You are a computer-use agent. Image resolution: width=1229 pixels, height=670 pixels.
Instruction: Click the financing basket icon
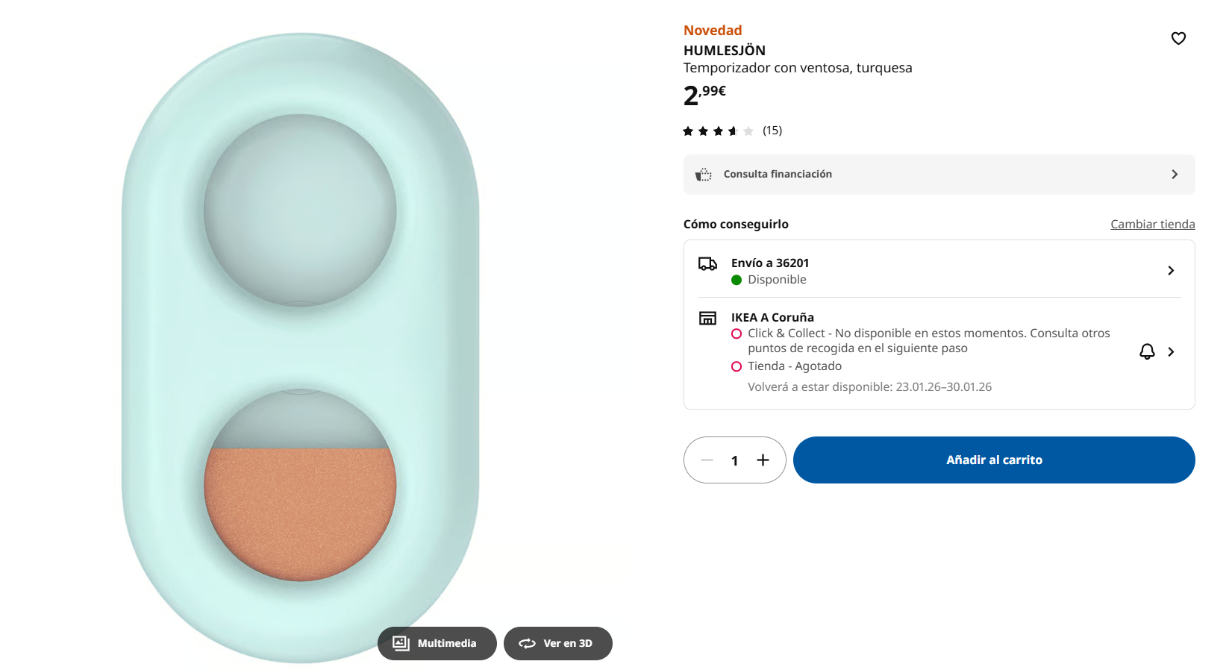point(703,175)
